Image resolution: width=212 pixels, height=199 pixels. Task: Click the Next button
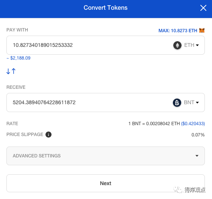[x=106, y=183]
